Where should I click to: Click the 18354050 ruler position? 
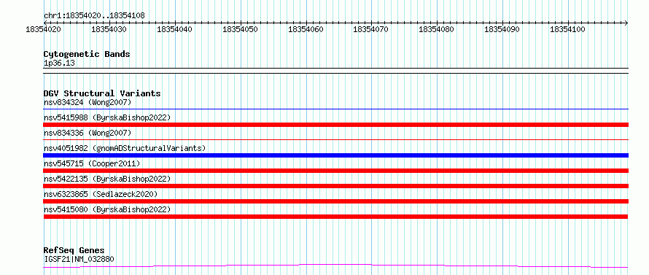pyautogui.click(x=241, y=30)
